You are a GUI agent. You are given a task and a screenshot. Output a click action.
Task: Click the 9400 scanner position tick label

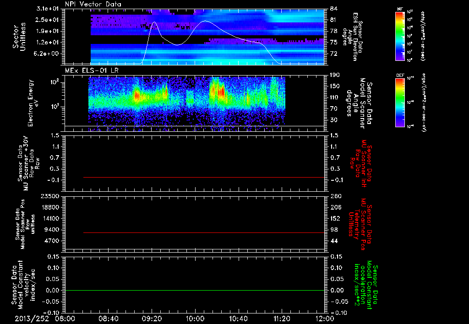coord(52,230)
